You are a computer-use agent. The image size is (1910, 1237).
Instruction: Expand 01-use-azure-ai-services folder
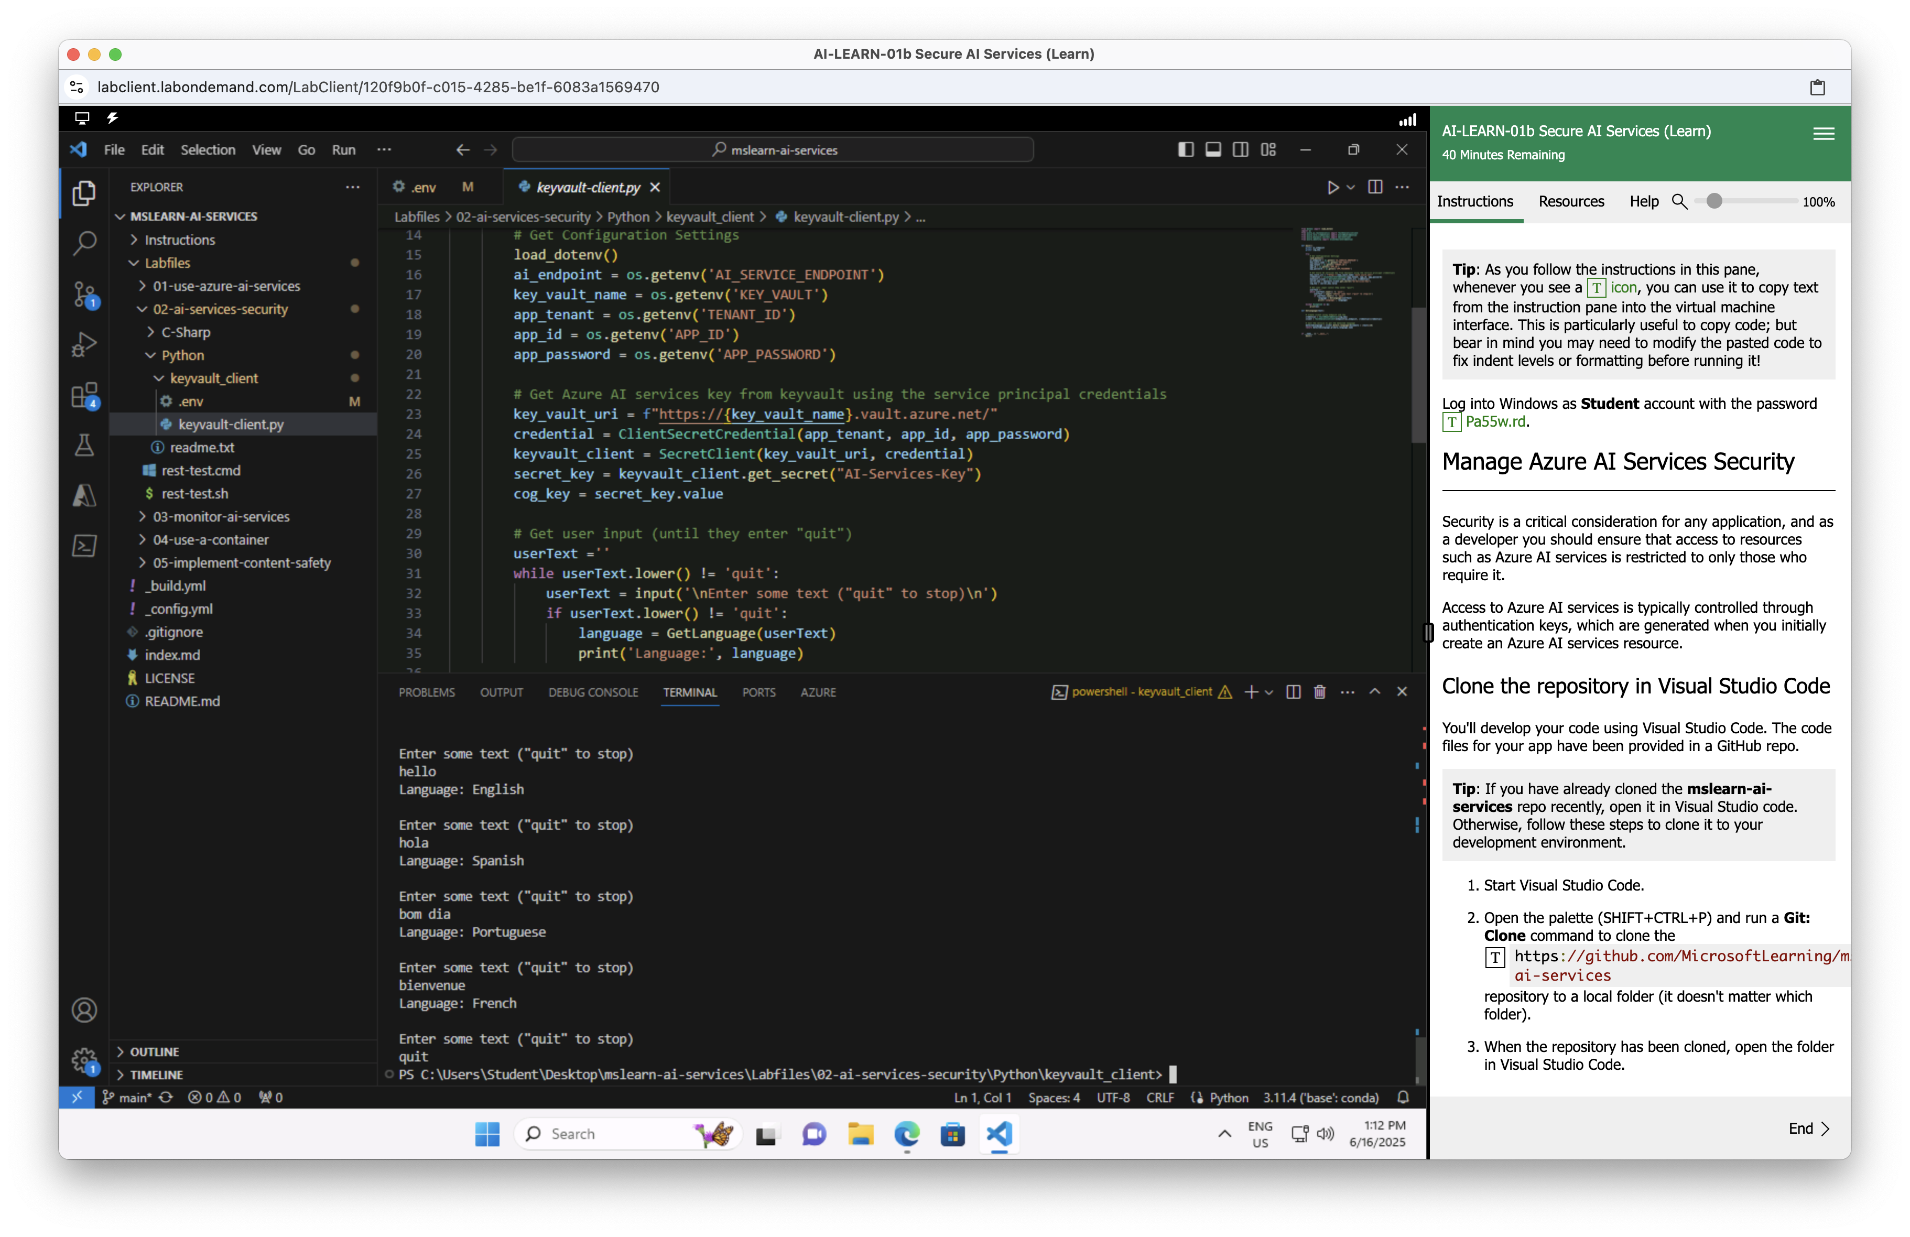coord(226,287)
